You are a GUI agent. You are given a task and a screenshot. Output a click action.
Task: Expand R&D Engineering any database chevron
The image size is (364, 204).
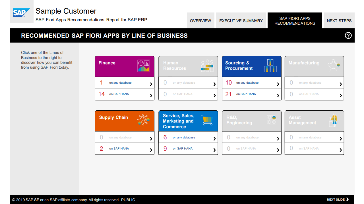(278, 139)
